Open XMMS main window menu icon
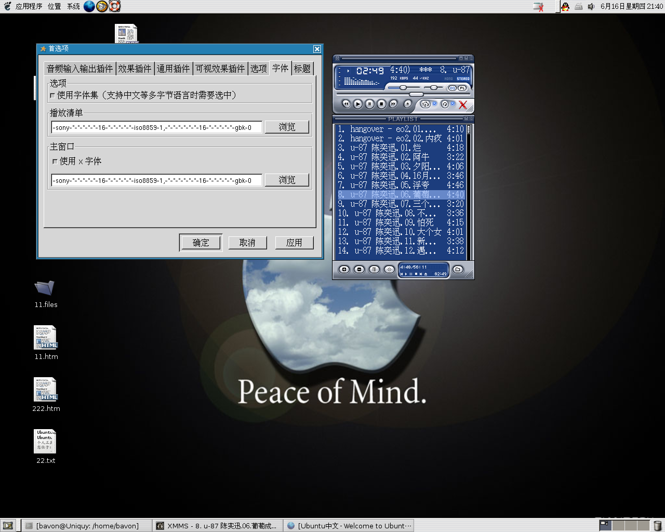The width and height of the screenshot is (665, 532). tap(337, 58)
